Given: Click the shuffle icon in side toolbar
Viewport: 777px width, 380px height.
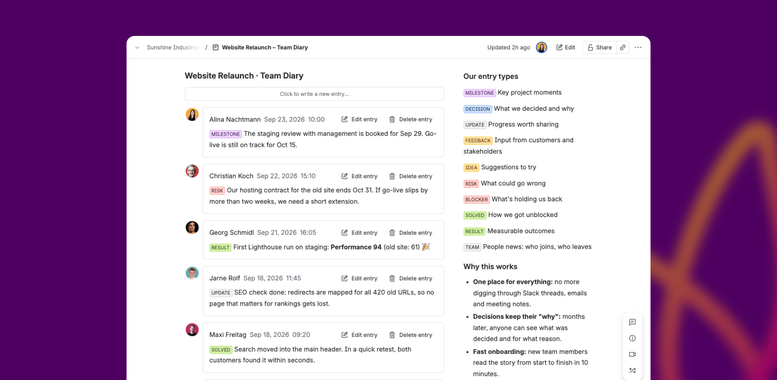Looking at the screenshot, I should click(x=632, y=370).
